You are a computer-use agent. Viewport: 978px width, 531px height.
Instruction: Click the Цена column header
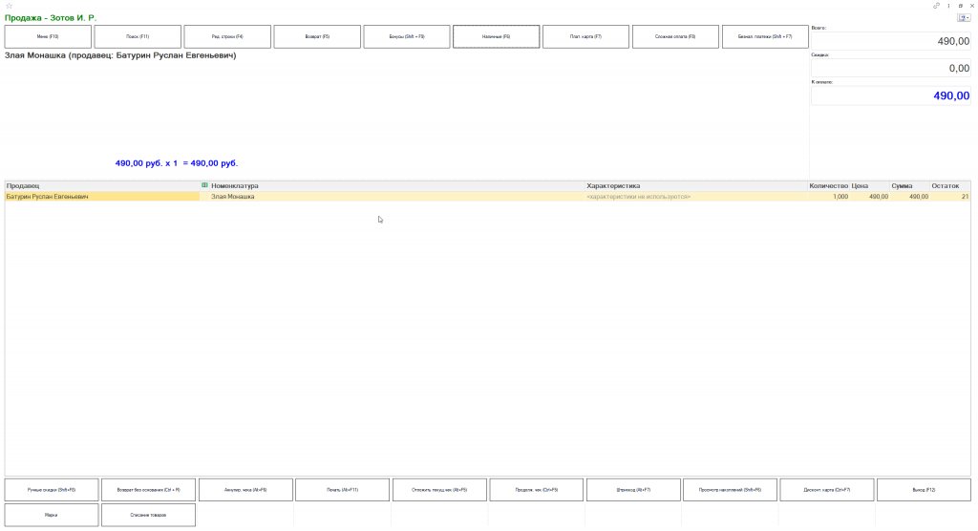click(869, 186)
